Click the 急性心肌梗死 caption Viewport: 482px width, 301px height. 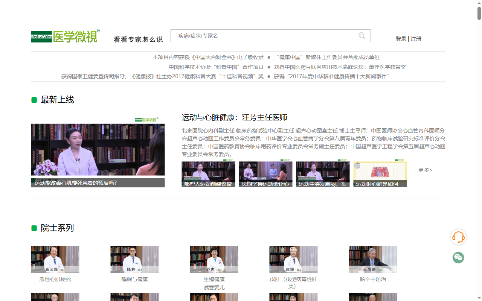coord(55,279)
